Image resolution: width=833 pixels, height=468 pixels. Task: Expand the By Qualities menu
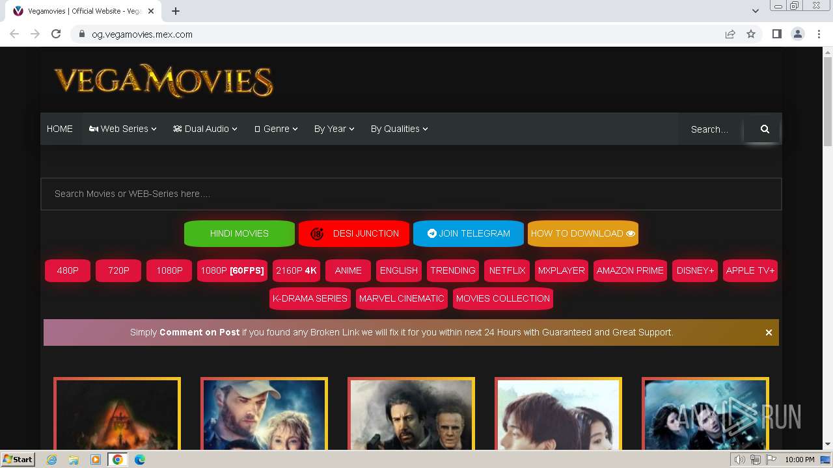click(400, 129)
